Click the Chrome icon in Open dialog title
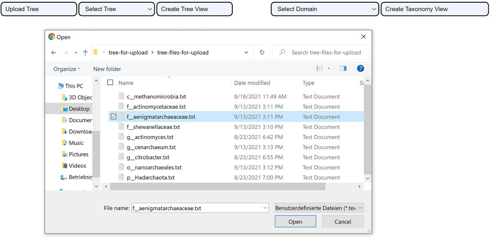 52,37
